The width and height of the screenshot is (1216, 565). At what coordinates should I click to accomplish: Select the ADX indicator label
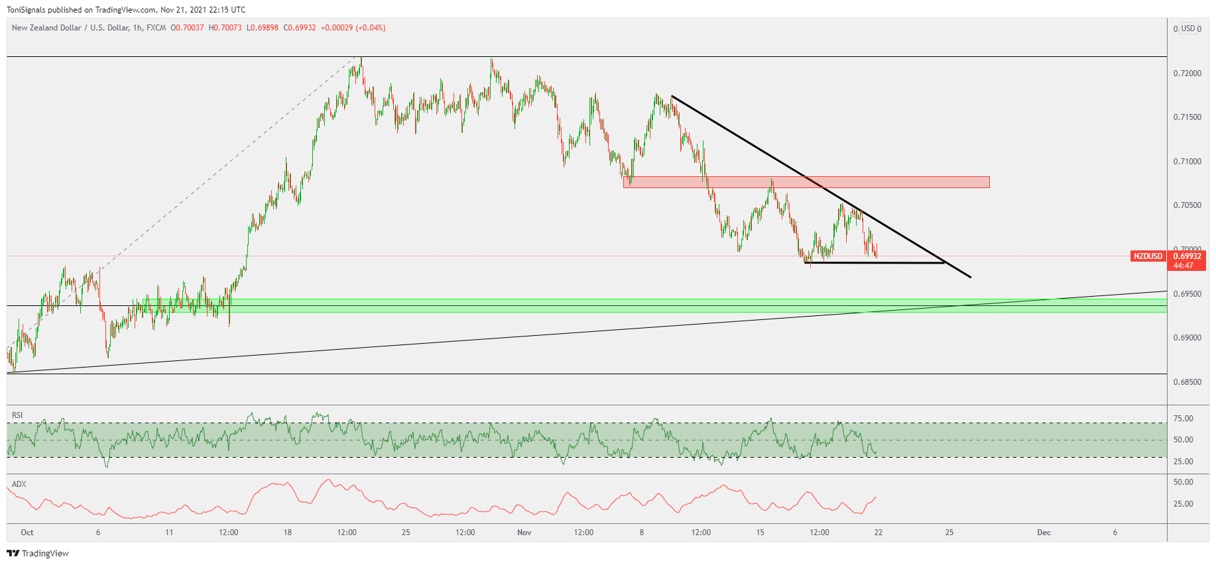(19, 484)
